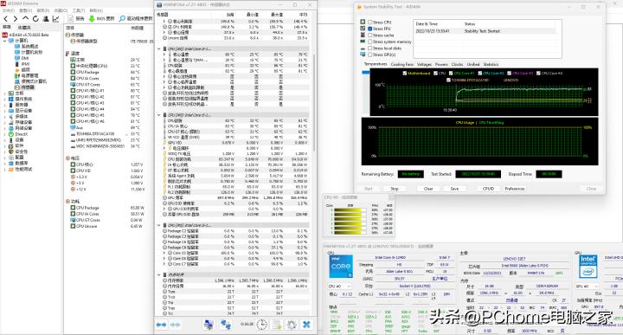Click Intel Core logo in HWiNFO summary

tap(341, 267)
